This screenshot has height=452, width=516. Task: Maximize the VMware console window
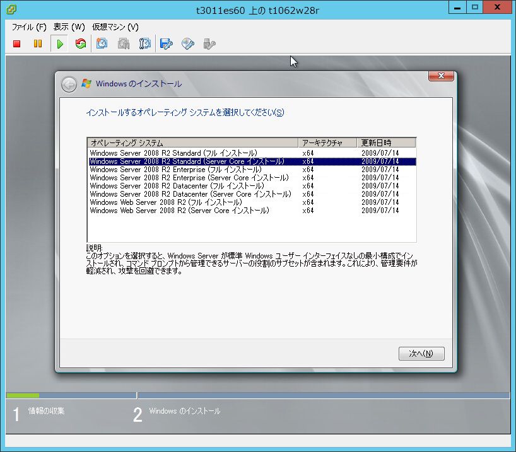coord(474,8)
